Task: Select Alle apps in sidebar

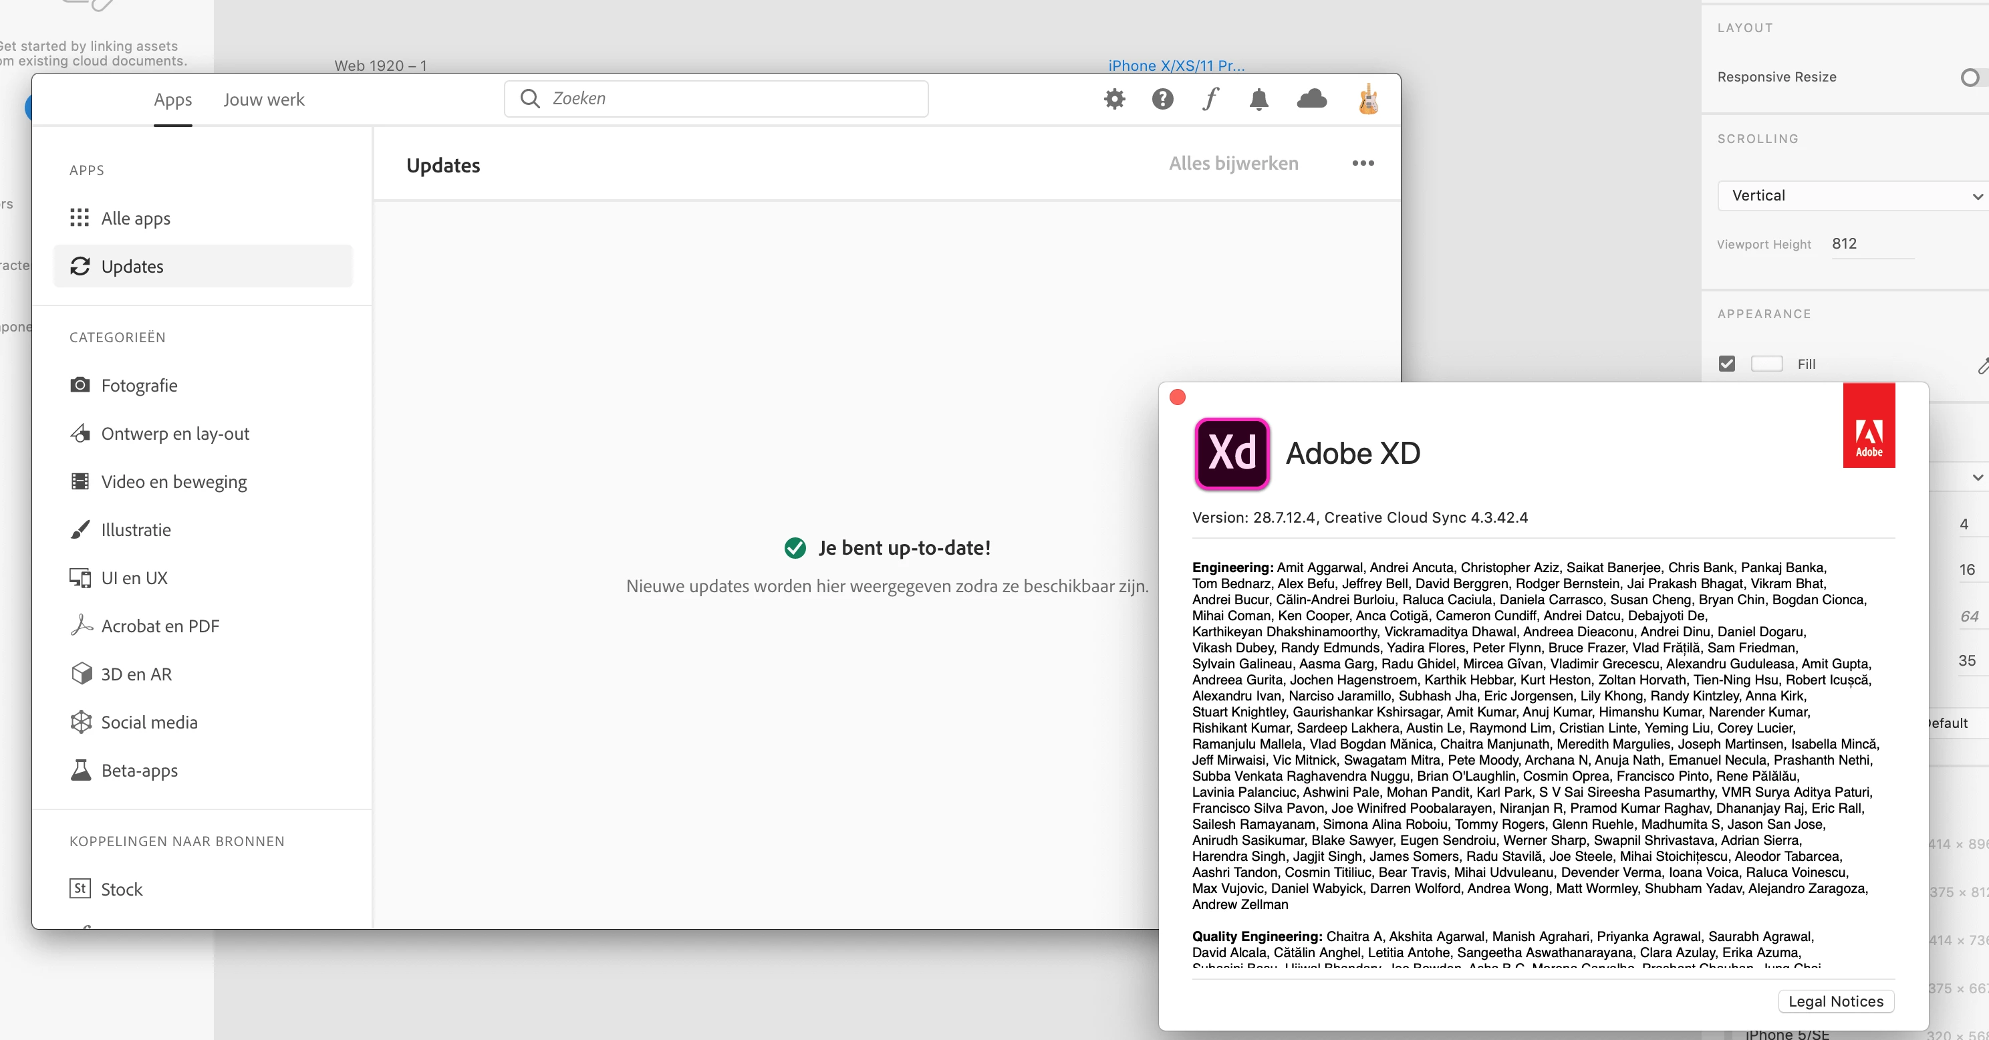Action: pos(135,219)
